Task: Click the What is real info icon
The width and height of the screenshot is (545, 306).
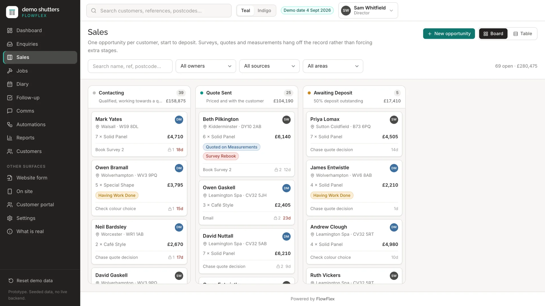Action: tap(10, 232)
